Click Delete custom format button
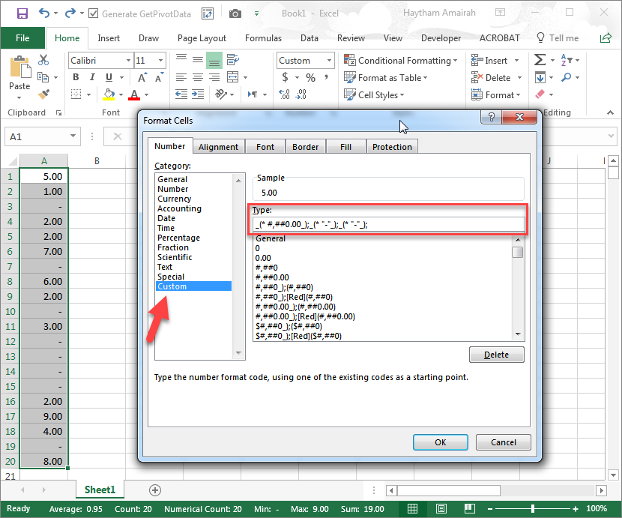Image resolution: width=622 pixels, height=518 pixels. tap(496, 355)
